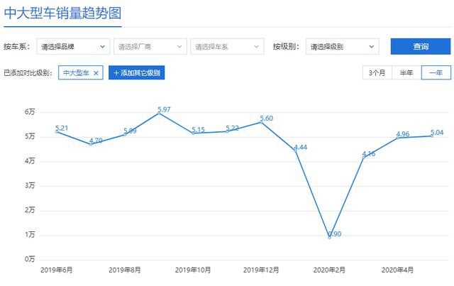Screen dimensions: 454x286
Task: Click the 5.97 peak data point
Action: coord(159,113)
